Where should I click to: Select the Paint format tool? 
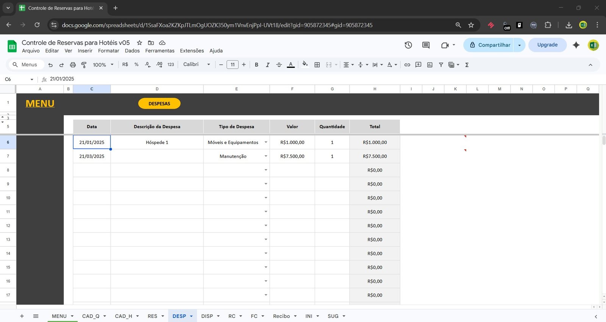click(x=84, y=65)
